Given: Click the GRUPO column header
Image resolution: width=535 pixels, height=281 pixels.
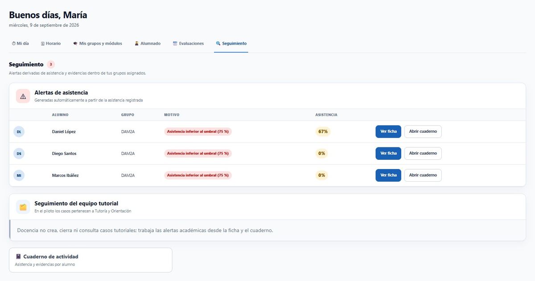Looking at the screenshot, I should tap(128, 115).
